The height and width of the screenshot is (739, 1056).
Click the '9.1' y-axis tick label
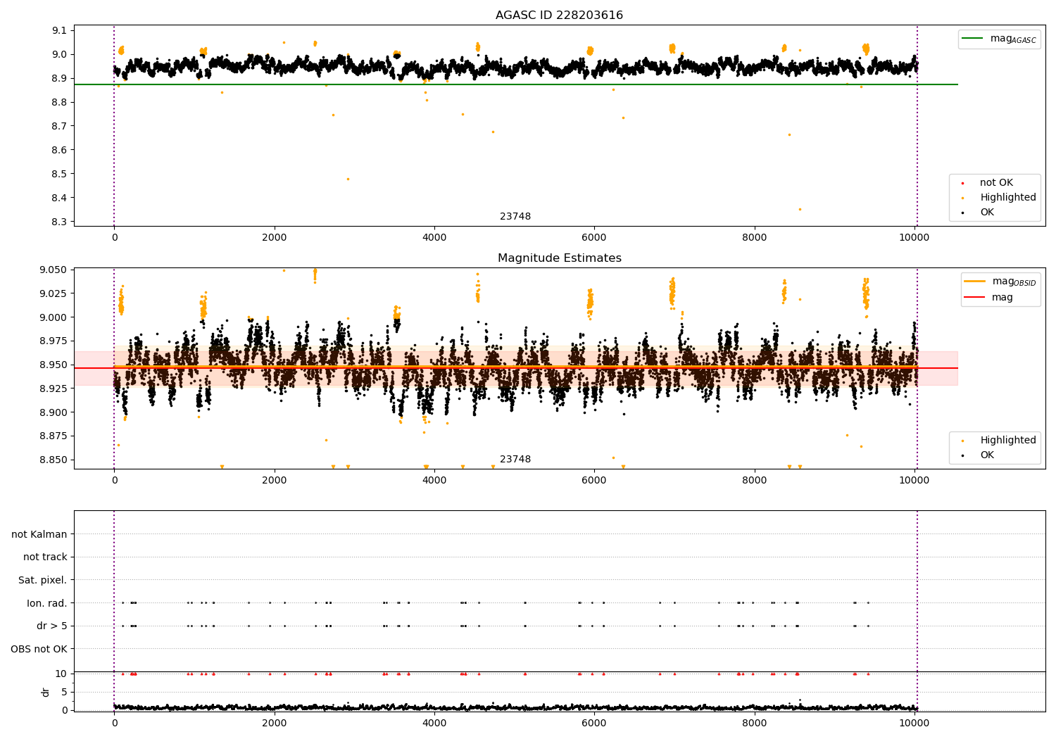pyautogui.click(x=60, y=30)
